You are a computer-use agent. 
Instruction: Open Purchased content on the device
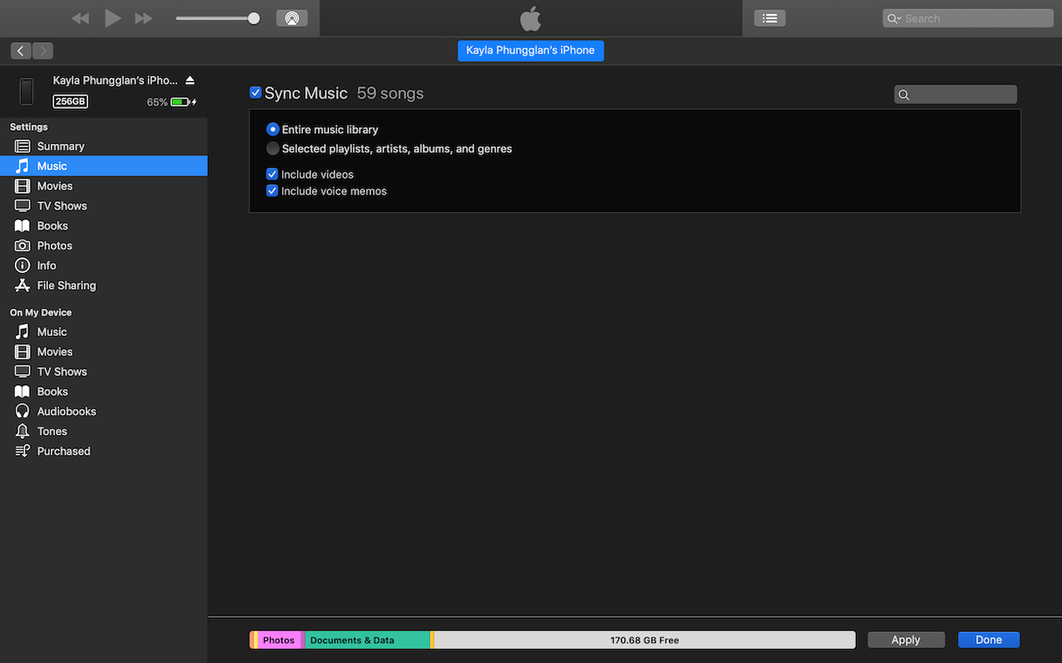click(x=61, y=451)
